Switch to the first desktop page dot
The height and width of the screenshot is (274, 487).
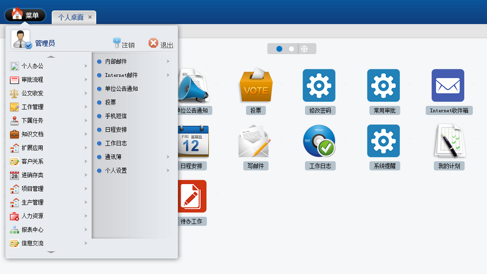[x=279, y=49]
